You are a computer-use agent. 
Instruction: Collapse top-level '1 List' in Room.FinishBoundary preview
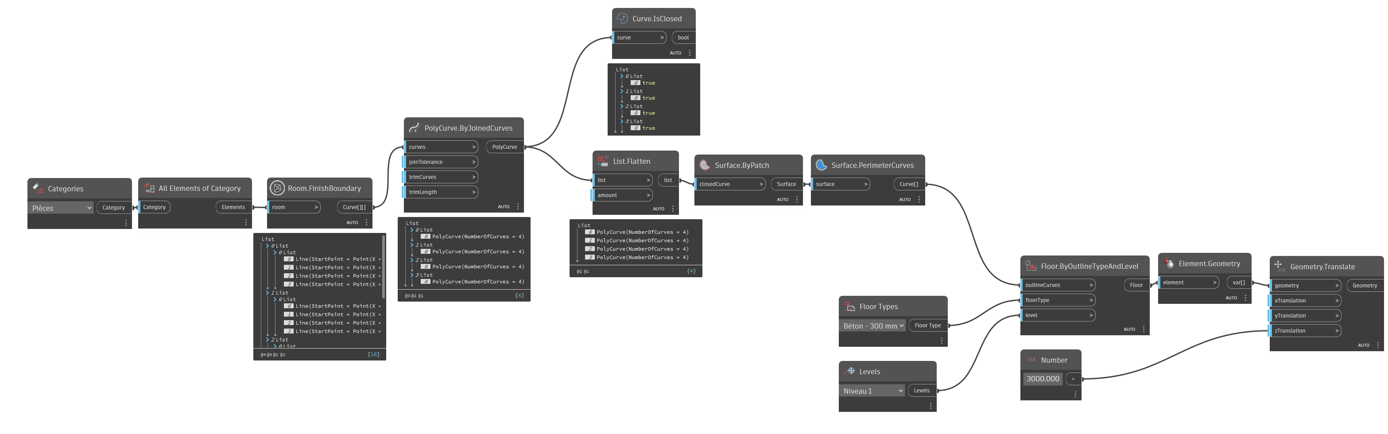click(267, 293)
